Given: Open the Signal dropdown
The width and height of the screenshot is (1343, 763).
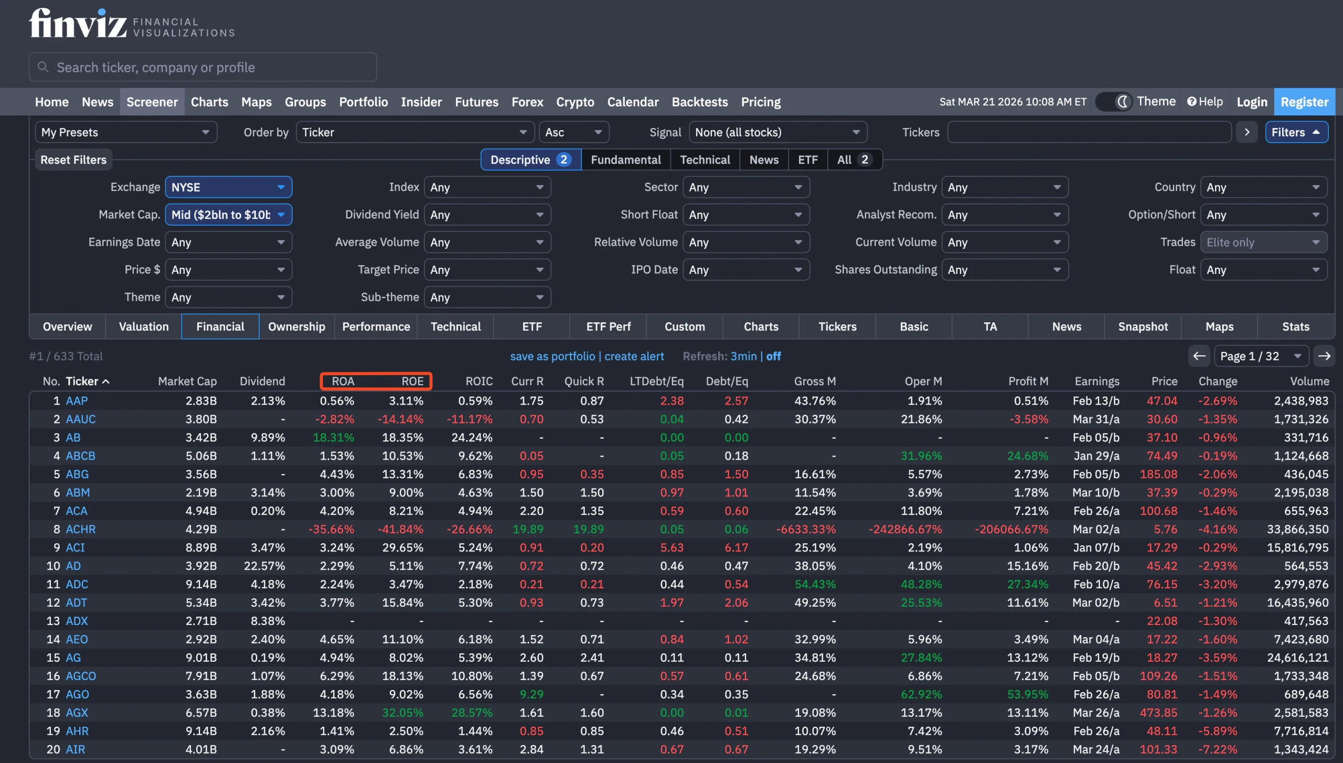Looking at the screenshot, I should pyautogui.click(x=777, y=132).
